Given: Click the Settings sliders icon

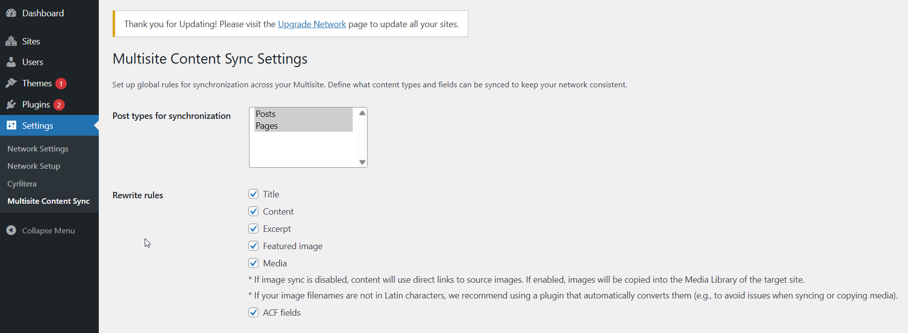Looking at the screenshot, I should [x=11, y=125].
